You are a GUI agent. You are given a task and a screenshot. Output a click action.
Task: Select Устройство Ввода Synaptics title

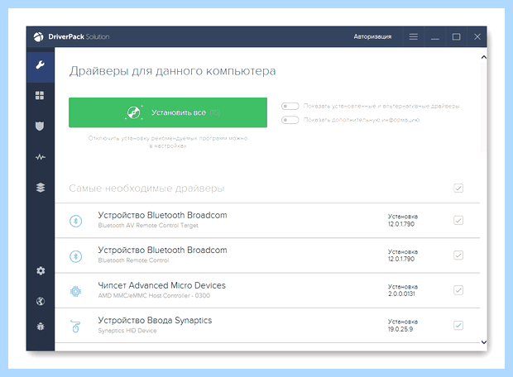(155, 320)
